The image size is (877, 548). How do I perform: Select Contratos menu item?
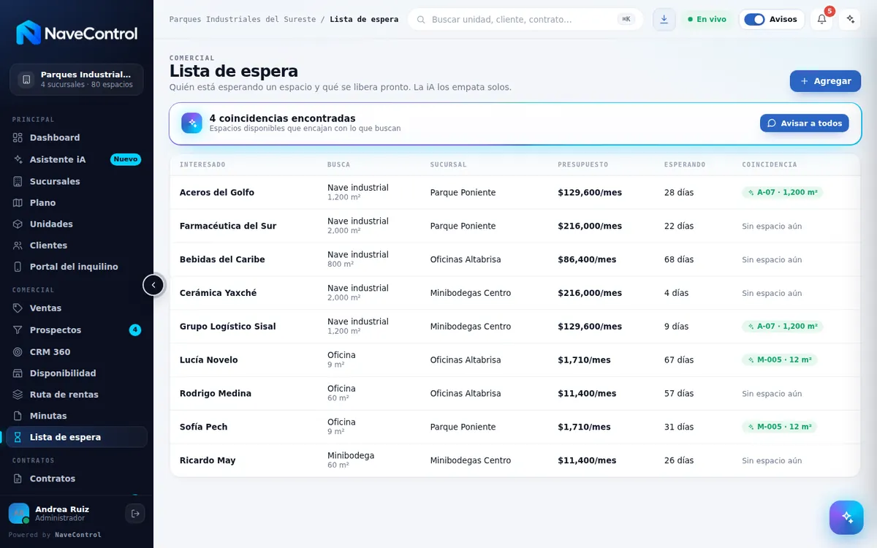(77, 479)
